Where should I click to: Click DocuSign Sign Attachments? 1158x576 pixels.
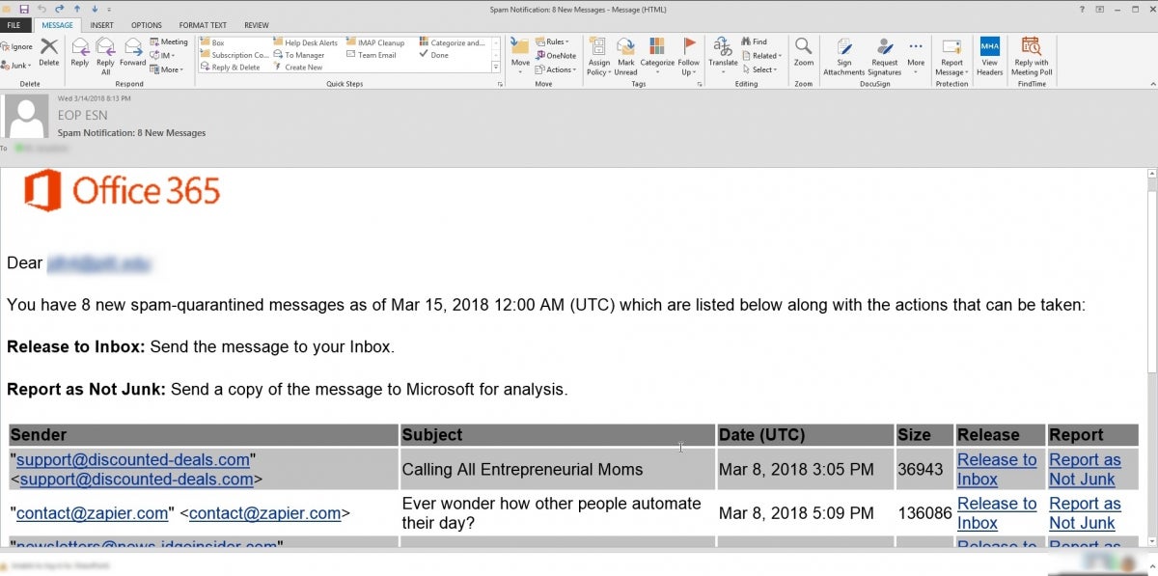844,56
